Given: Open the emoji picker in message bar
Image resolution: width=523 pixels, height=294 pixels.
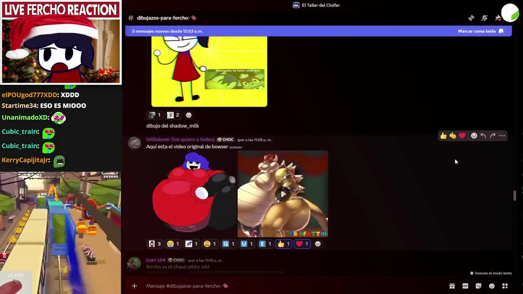Looking at the screenshot, I should coord(492,286).
